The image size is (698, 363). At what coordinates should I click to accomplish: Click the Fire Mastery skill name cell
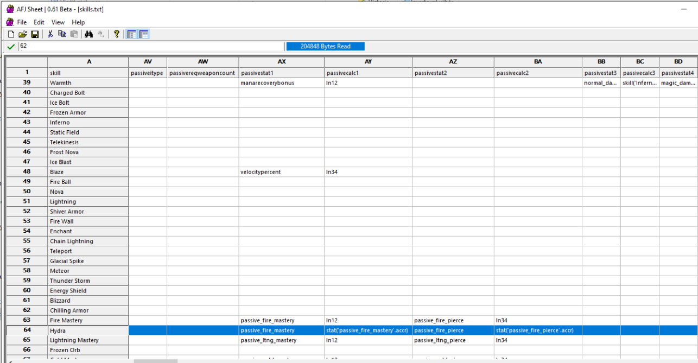88,321
